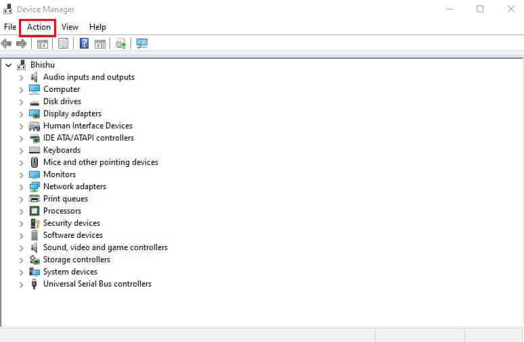This screenshot has width=524, height=342.
Task: Select the Display adapters label
Action: (72, 114)
